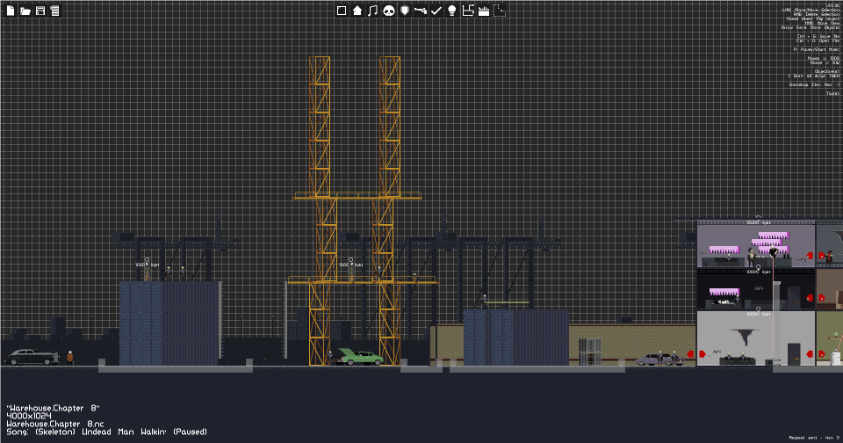The width and height of the screenshot is (843, 443).
Task: Select the white refrigerator in the green room
Action: 836,359
